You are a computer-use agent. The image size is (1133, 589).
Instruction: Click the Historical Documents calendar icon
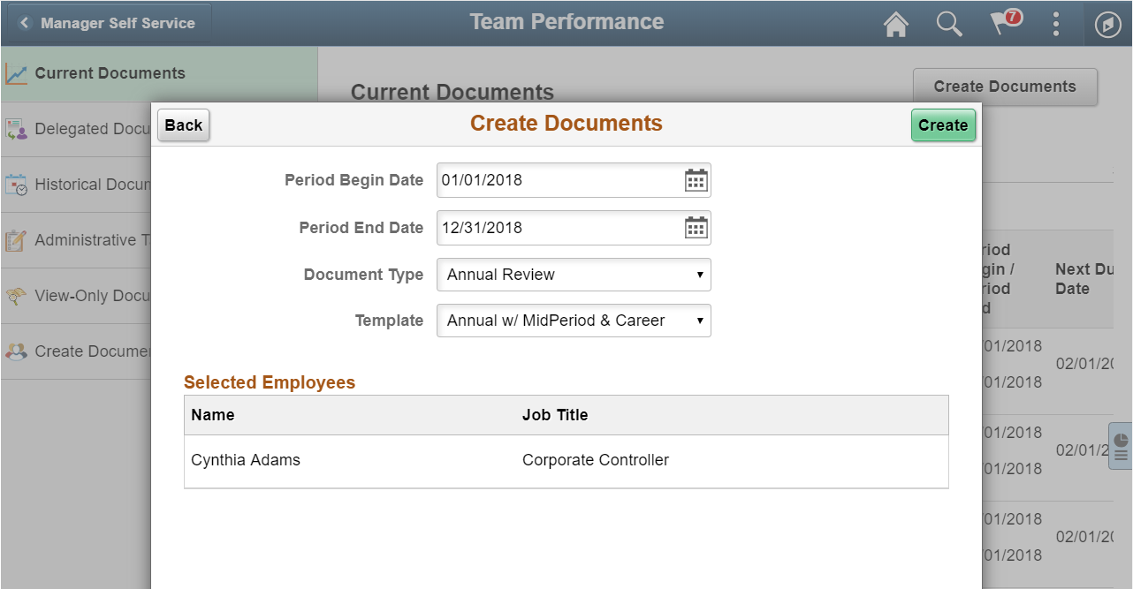click(x=16, y=185)
